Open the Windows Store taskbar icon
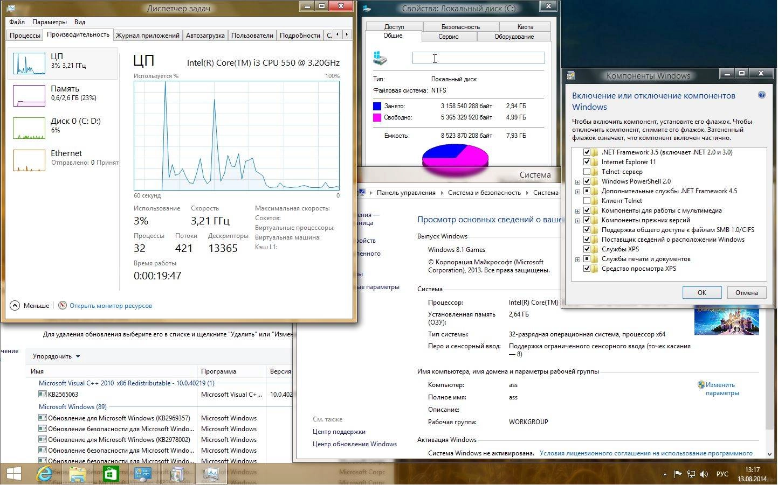778x485 pixels. coord(111,474)
